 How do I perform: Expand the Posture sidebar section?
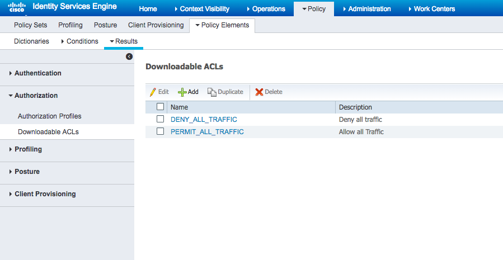coord(25,172)
